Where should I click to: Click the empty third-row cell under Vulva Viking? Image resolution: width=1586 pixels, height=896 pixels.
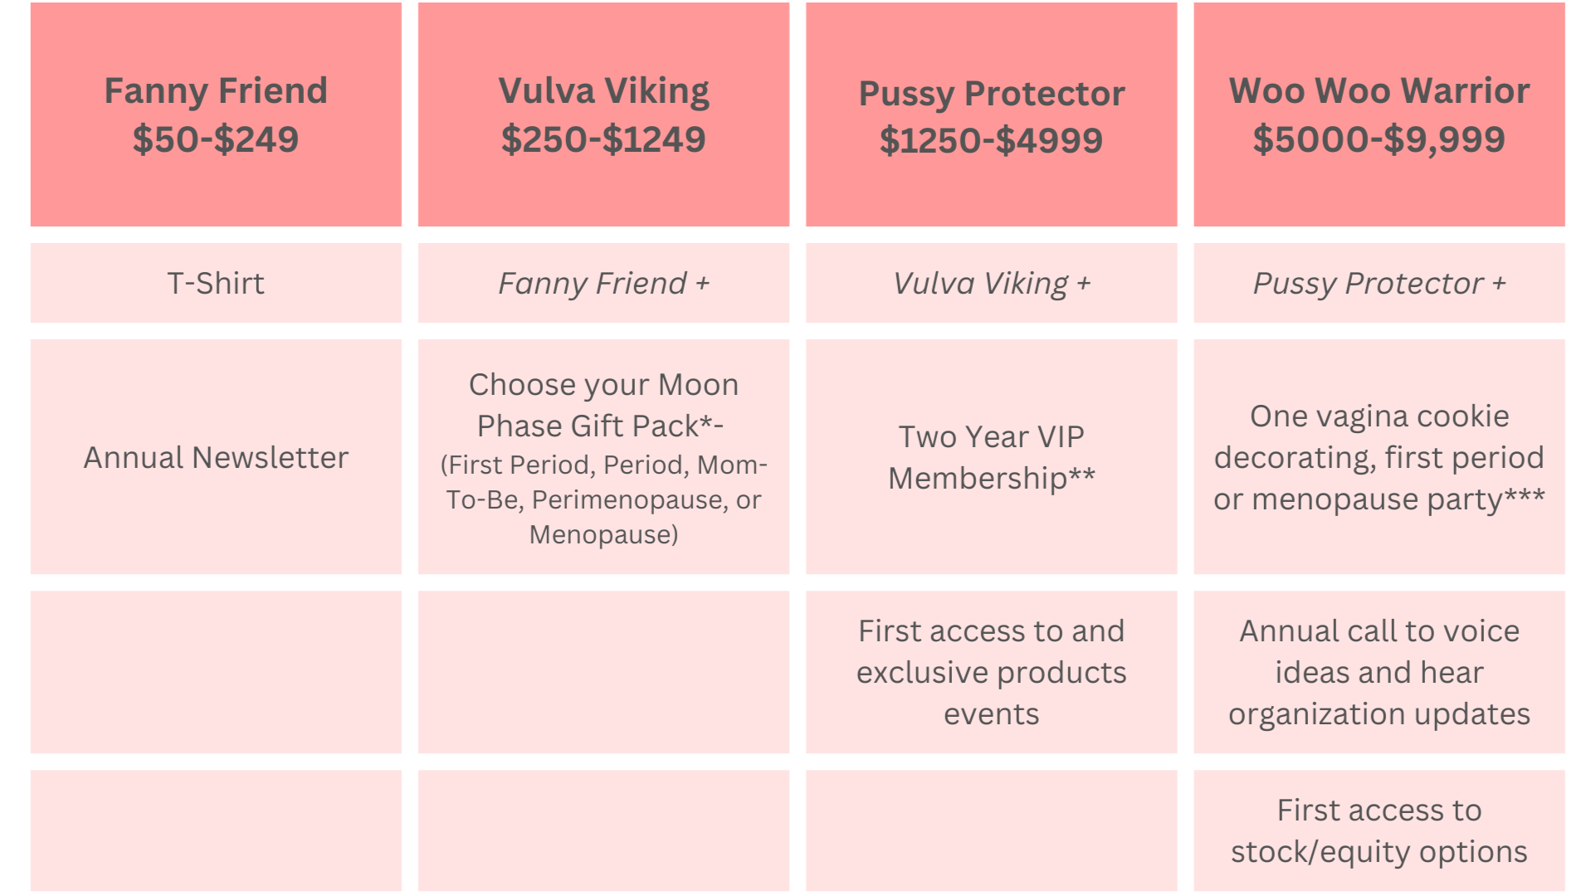click(x=603, y=672)
